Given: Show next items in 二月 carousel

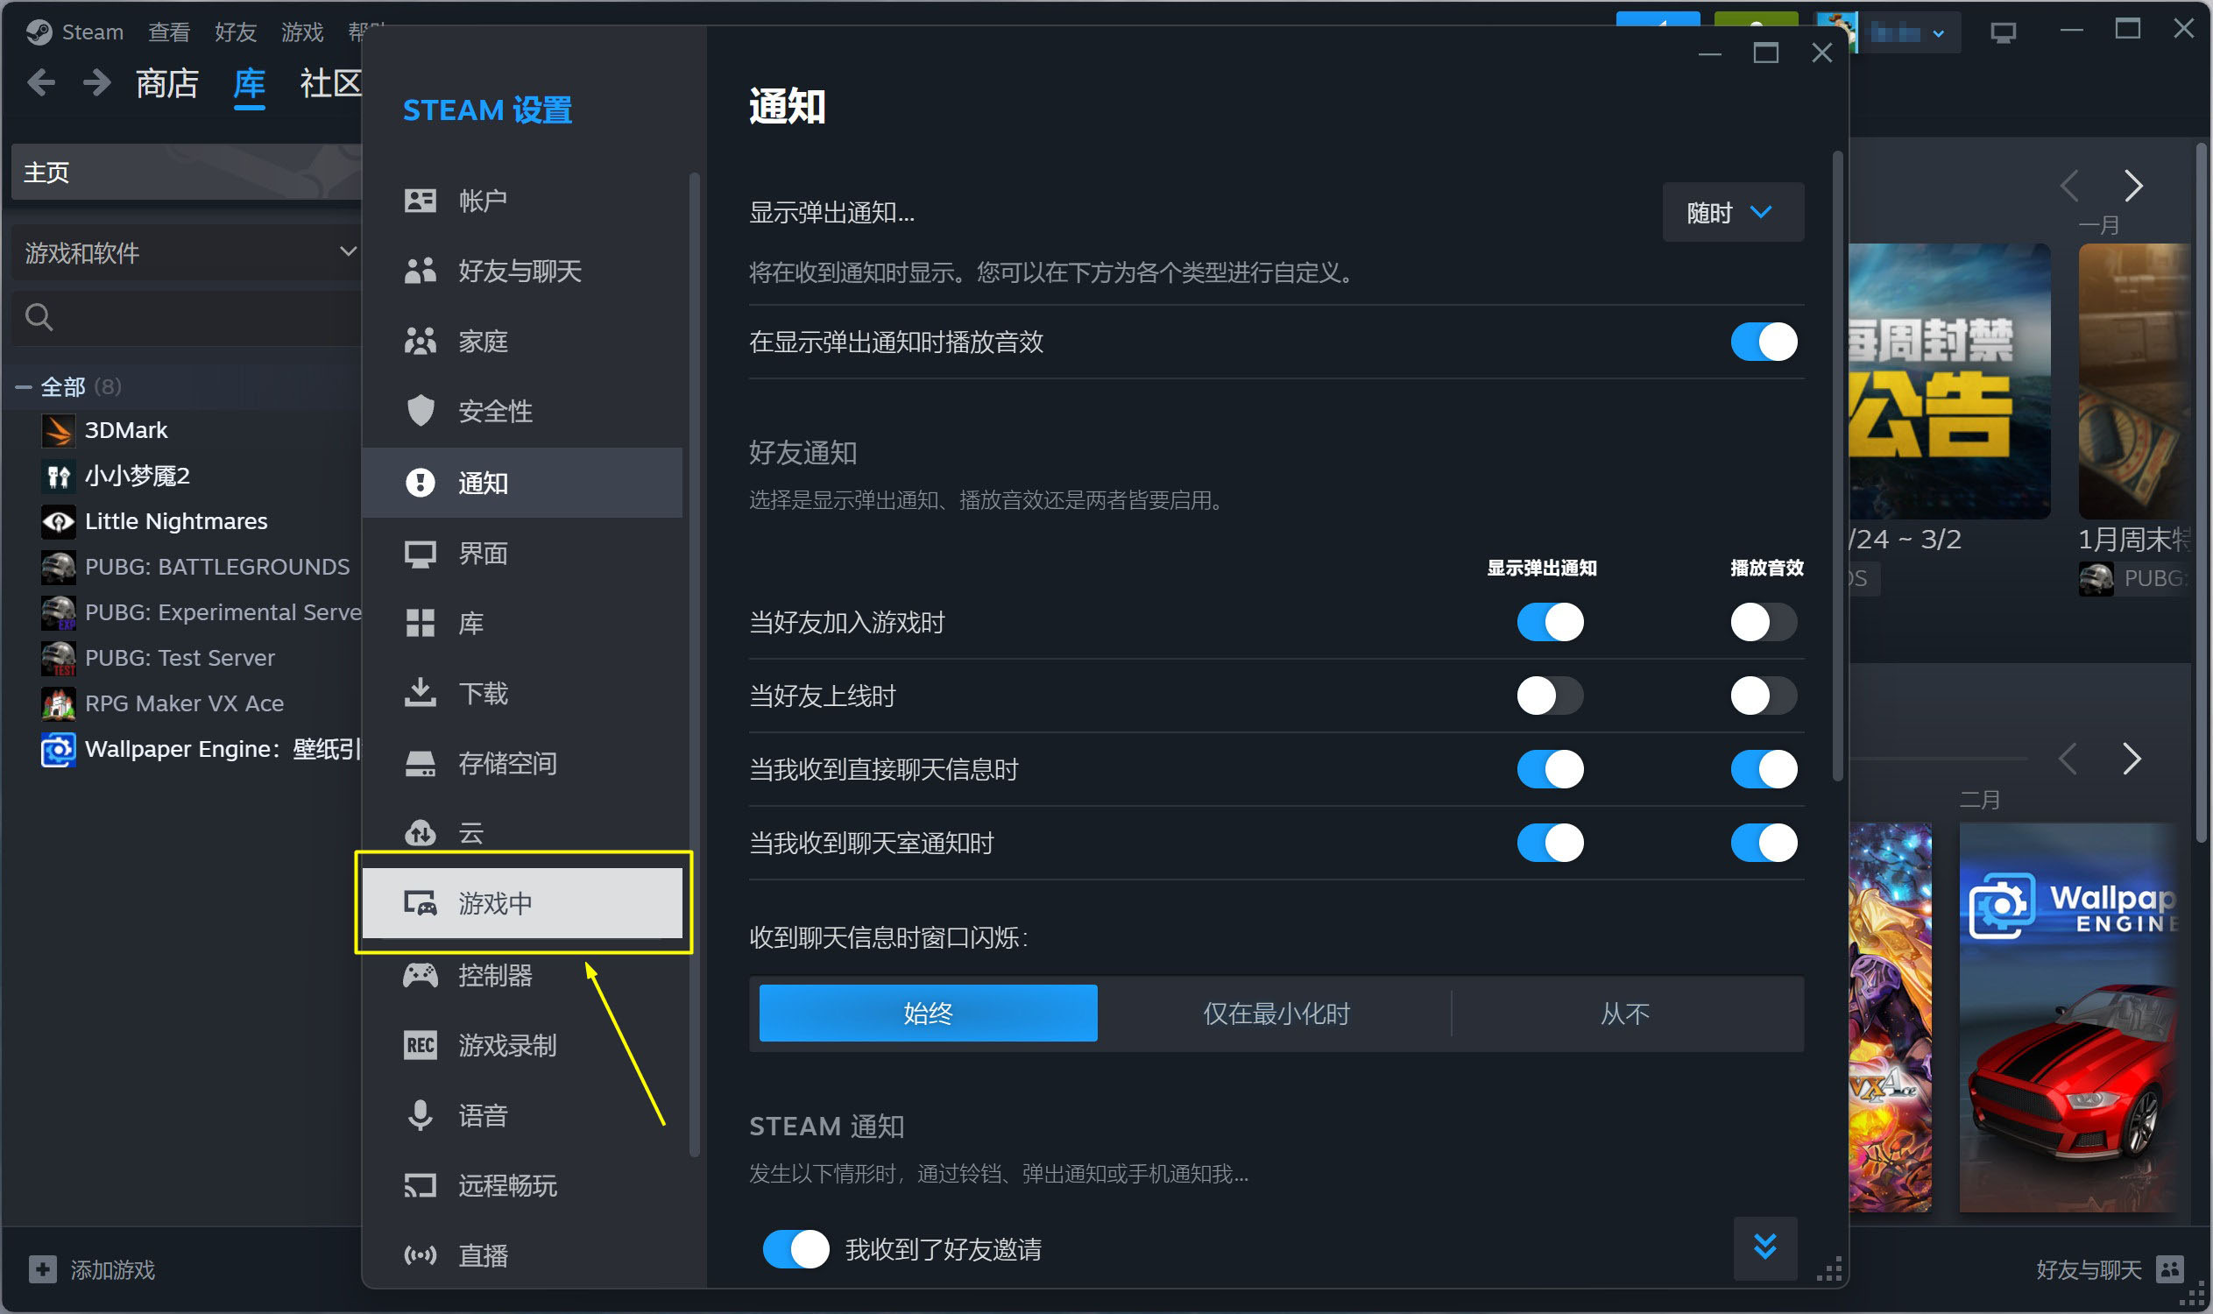Looking at the screenshot, I should [x=2132, y=759].
